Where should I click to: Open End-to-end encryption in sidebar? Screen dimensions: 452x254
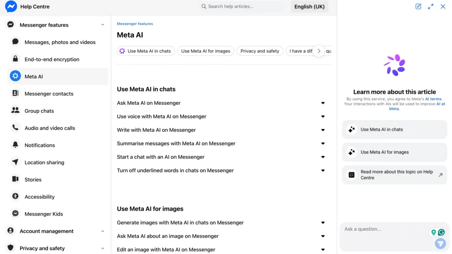(58, 59)
